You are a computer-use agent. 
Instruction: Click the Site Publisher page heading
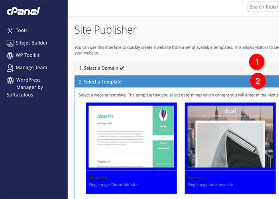pos(106,30)
